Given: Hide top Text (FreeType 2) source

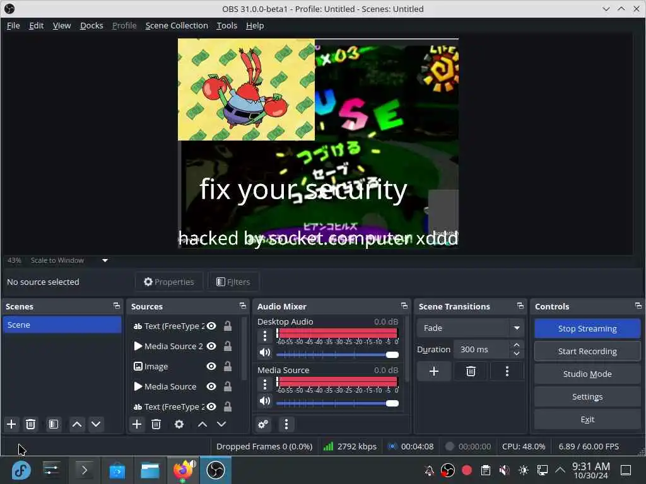Looking at the screenshot, I should [211, 326].
